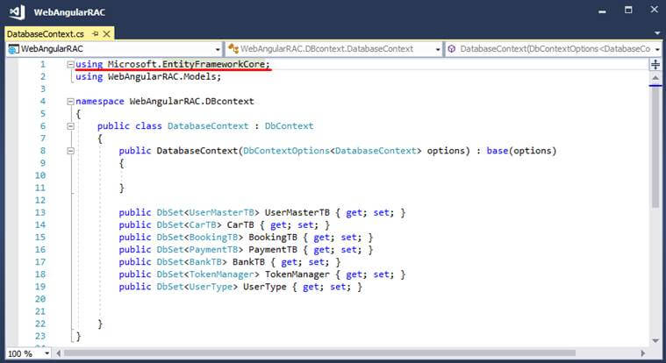The image size is (666, 363).
Task: Collapse the constructor block on line 8
Action: click(70, 151)
